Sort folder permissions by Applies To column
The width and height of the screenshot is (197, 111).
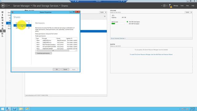[x=71, y=38]
